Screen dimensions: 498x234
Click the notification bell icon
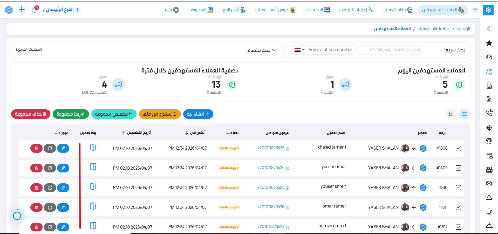tap(35, 10)
